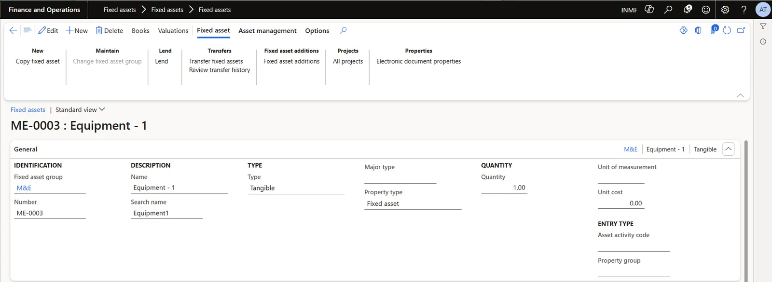Click the Number field ME-0003

pos(50,213)
